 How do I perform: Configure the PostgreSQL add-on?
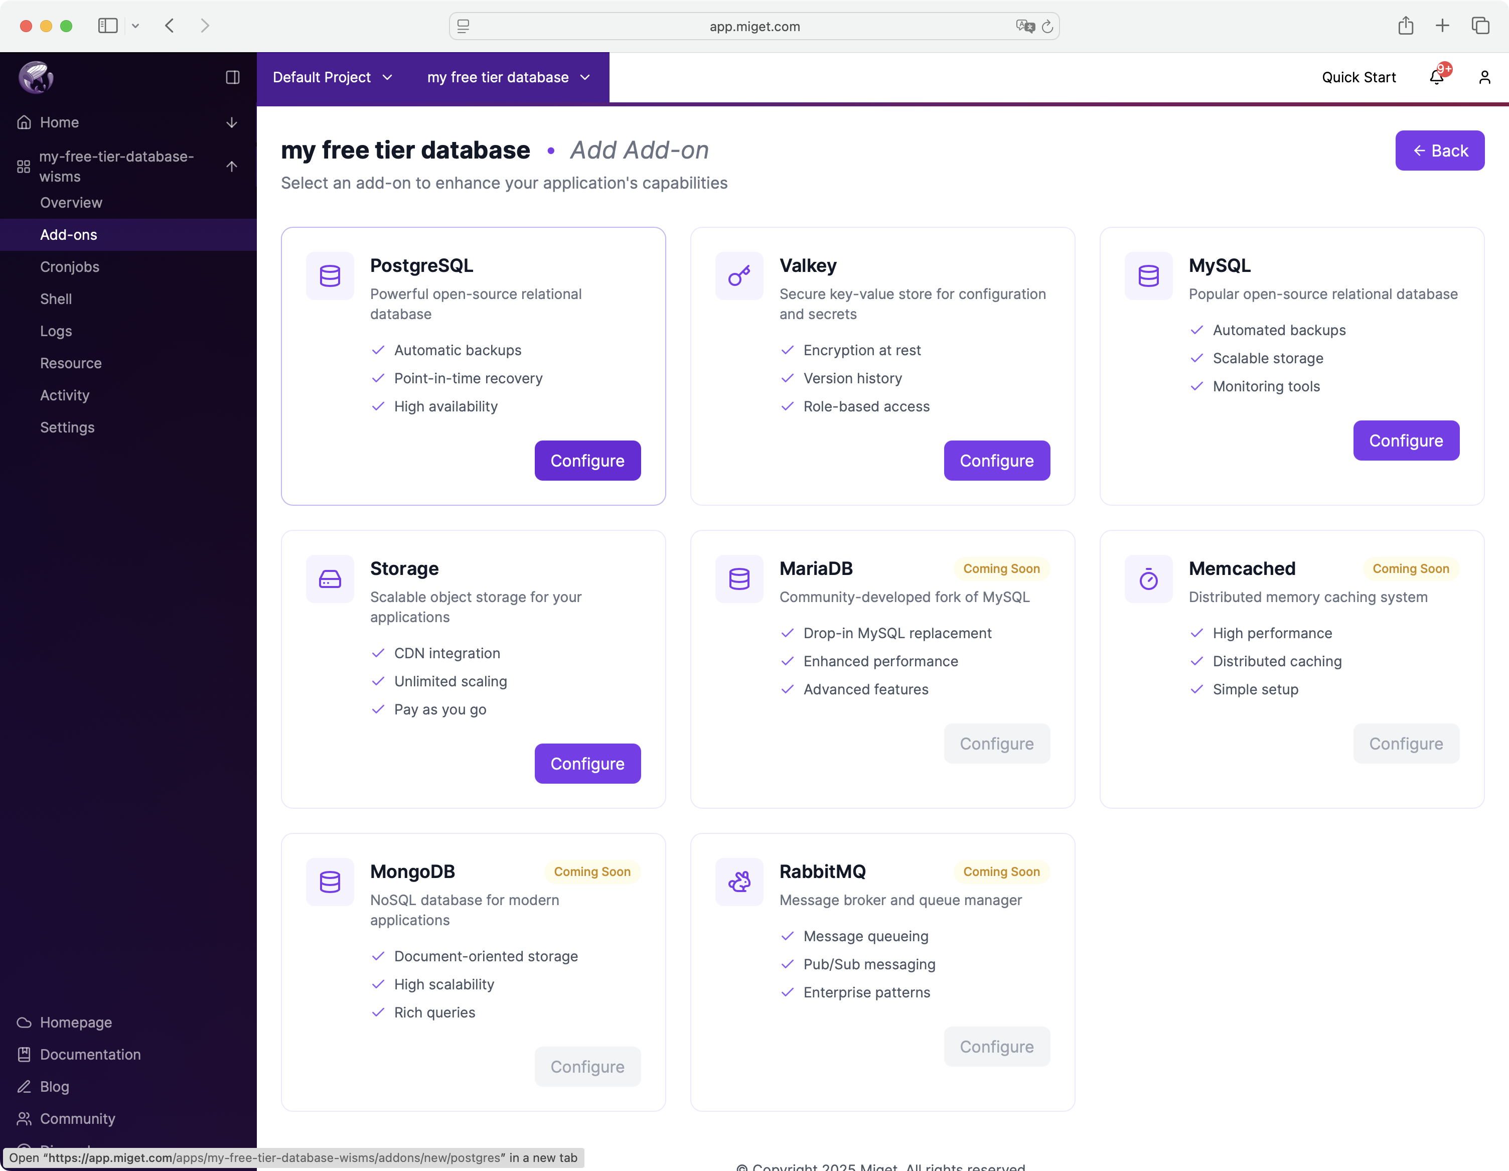[x=588, y=461]
